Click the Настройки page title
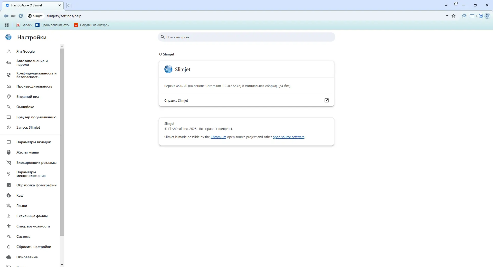Screen dimensions: 493x267 (x=32, y=37)
